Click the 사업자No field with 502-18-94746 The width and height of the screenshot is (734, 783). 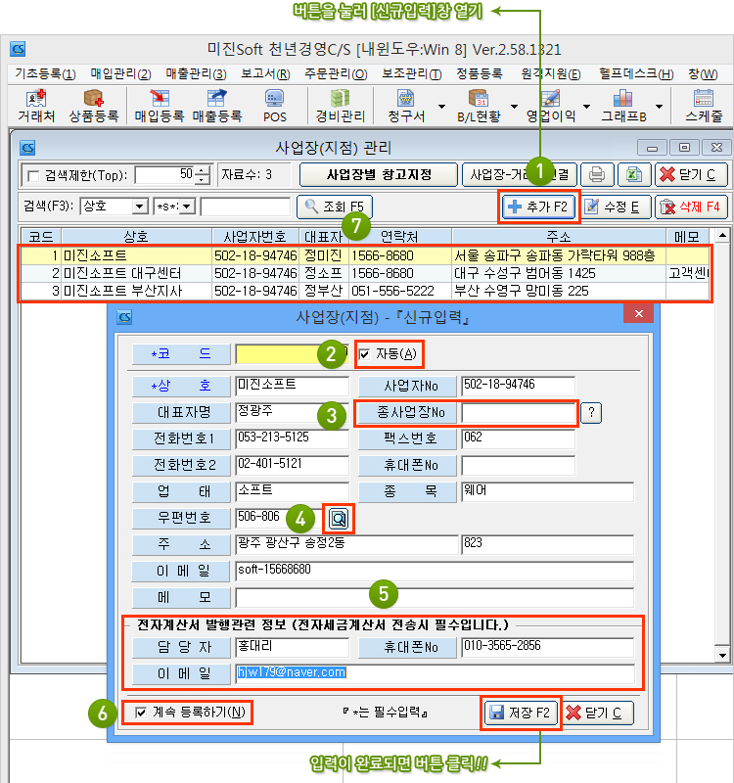pyautogui.click(x=518, y=386)
